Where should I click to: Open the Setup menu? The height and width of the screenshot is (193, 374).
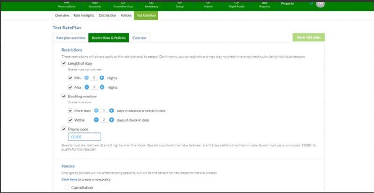(x=180, y=5)
